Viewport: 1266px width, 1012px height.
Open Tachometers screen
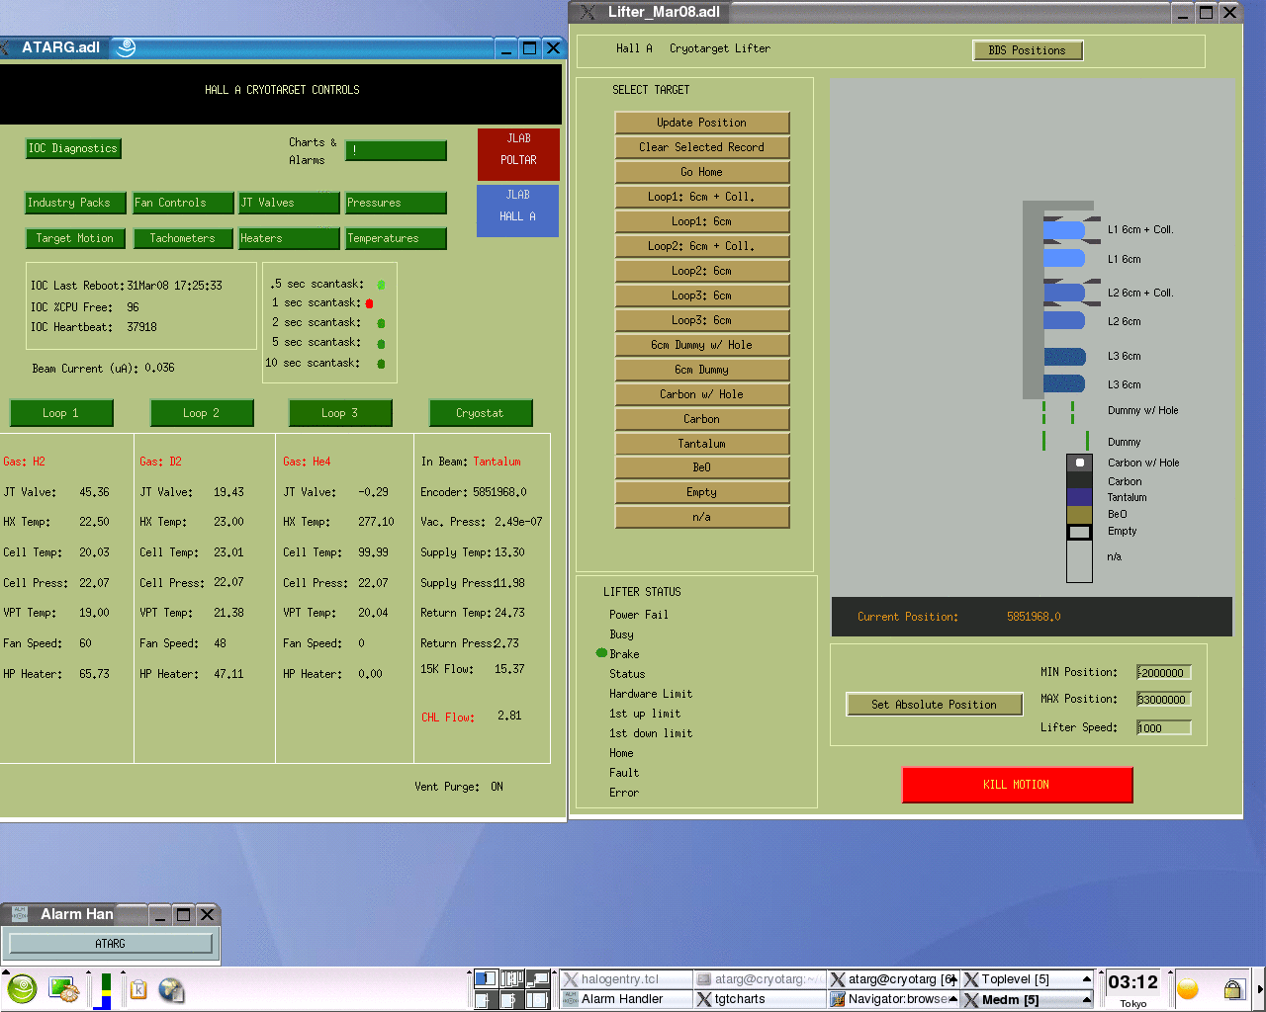183,238
